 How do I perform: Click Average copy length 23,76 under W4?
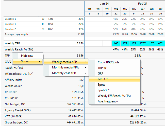click(x=116, y=34)
